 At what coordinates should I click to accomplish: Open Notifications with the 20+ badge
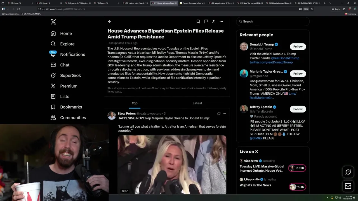click(x=68, y=54)
